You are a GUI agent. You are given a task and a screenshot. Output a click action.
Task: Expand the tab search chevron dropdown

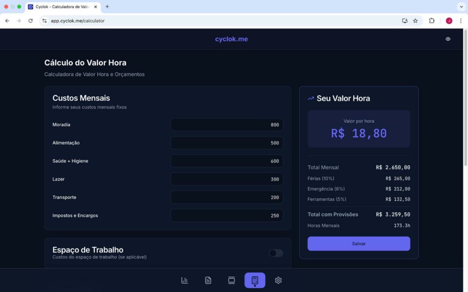tap(461, 6)
